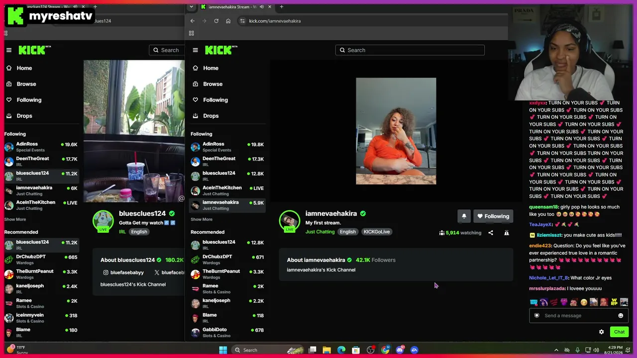Screen dimensions: 637x358
Task: Open AdinRoss channel in front window Following list
Action: pyautogui.click(x=227, y=147)
